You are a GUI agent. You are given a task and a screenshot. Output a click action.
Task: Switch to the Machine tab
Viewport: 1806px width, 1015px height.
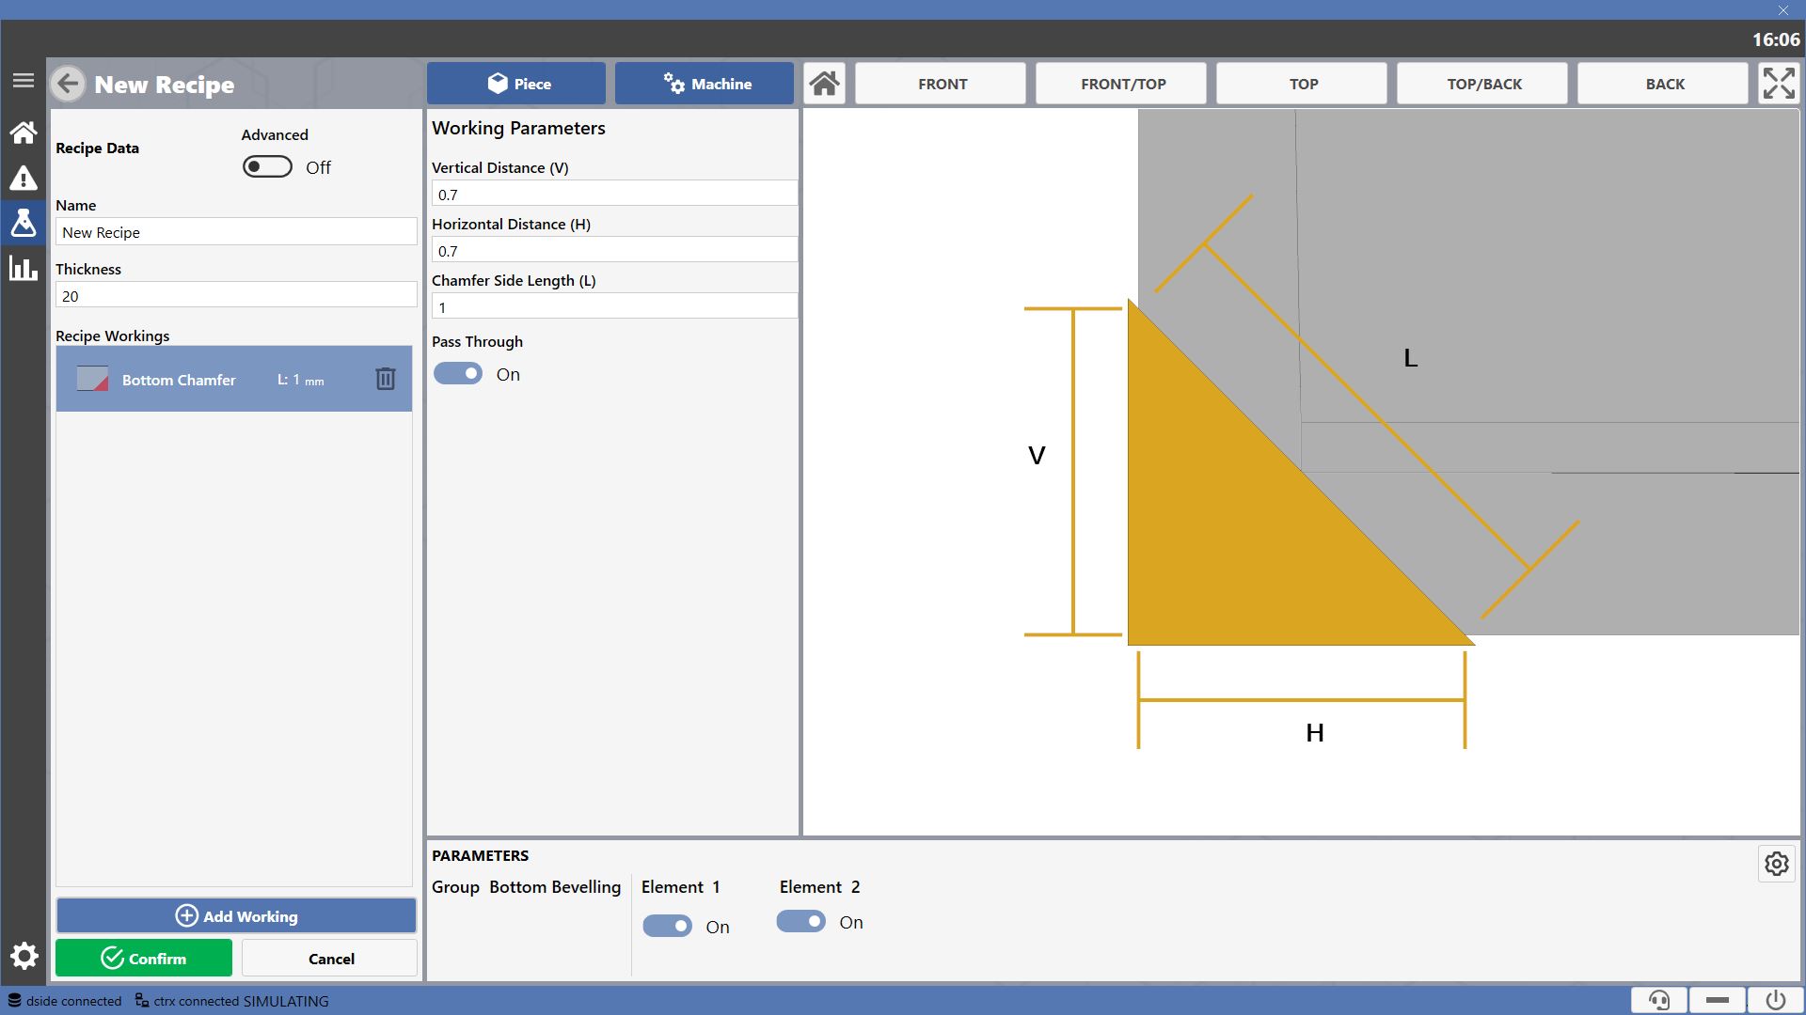click(x=705, y=84)
